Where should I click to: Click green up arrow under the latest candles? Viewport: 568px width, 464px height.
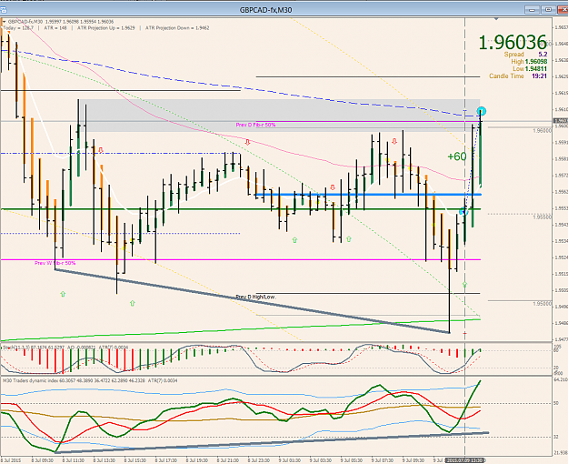click(464, 285)
